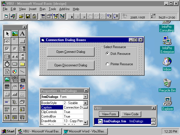Select the OLE container control tool
Screen dimensions: 180x135
(x=22, y=79)
